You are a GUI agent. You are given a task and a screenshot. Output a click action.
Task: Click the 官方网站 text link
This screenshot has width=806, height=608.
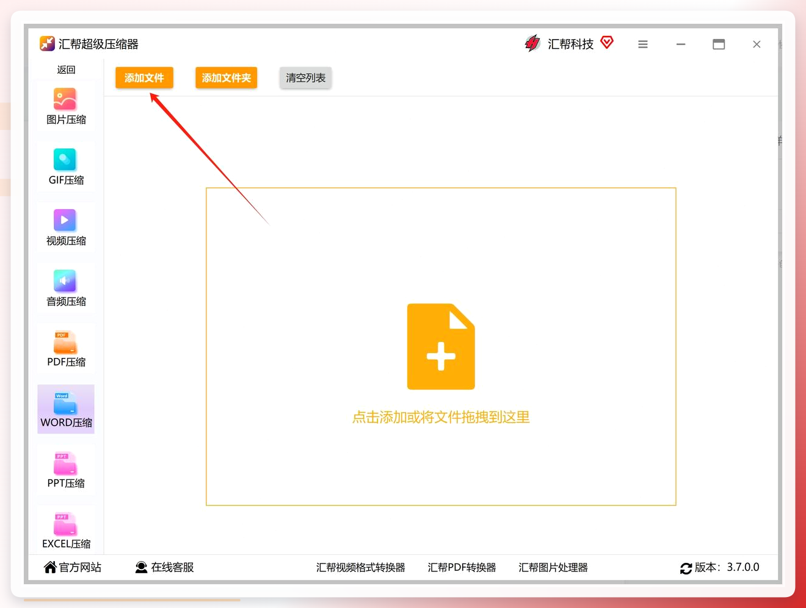pos(80,567)
